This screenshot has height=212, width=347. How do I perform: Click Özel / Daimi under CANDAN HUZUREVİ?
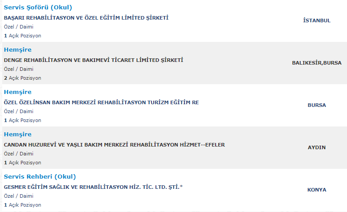(x=19, y=154)
